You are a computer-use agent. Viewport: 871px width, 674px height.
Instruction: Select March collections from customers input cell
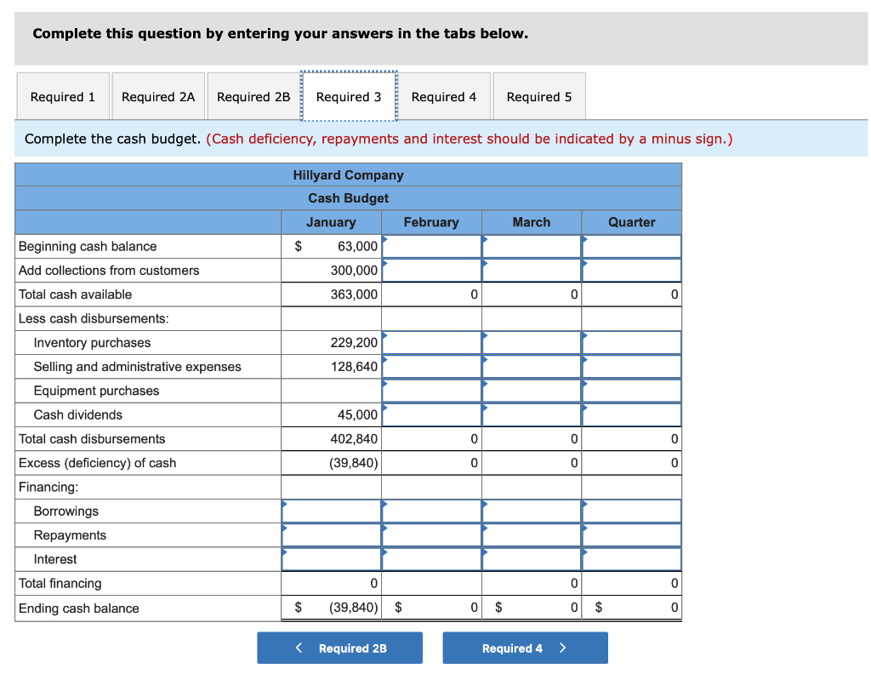point(532,270)
